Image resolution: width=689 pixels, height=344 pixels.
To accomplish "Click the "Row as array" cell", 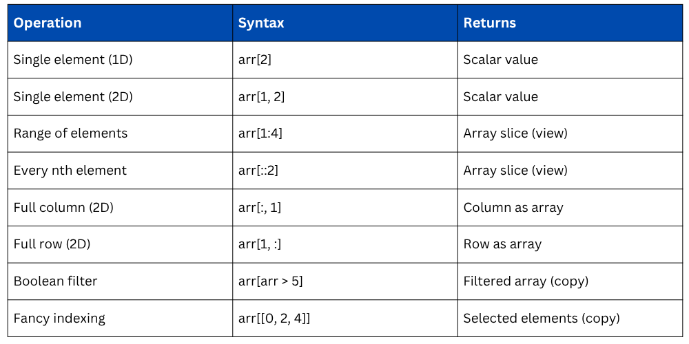I will (502, 244).
